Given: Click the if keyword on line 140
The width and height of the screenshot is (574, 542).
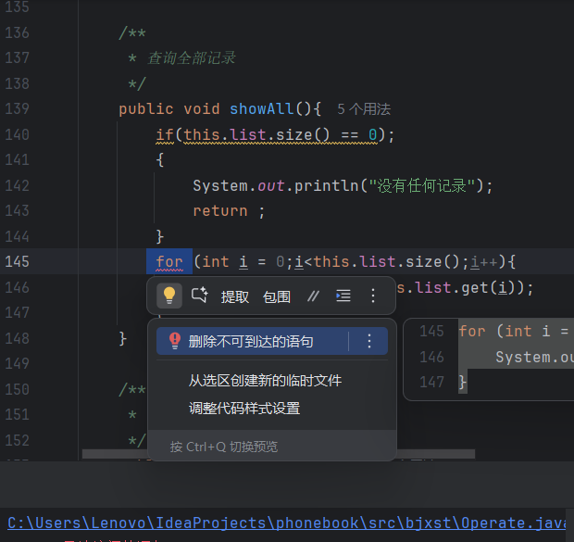Looking at the screenshot, I should (x=165, y=135).
